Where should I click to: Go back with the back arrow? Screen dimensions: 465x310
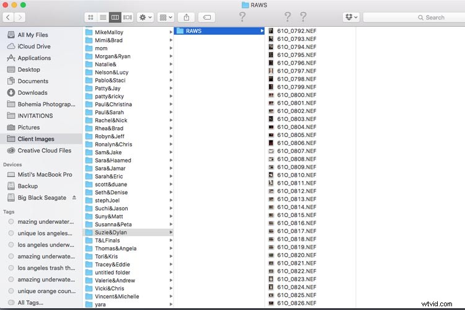[x=8, y=17]
